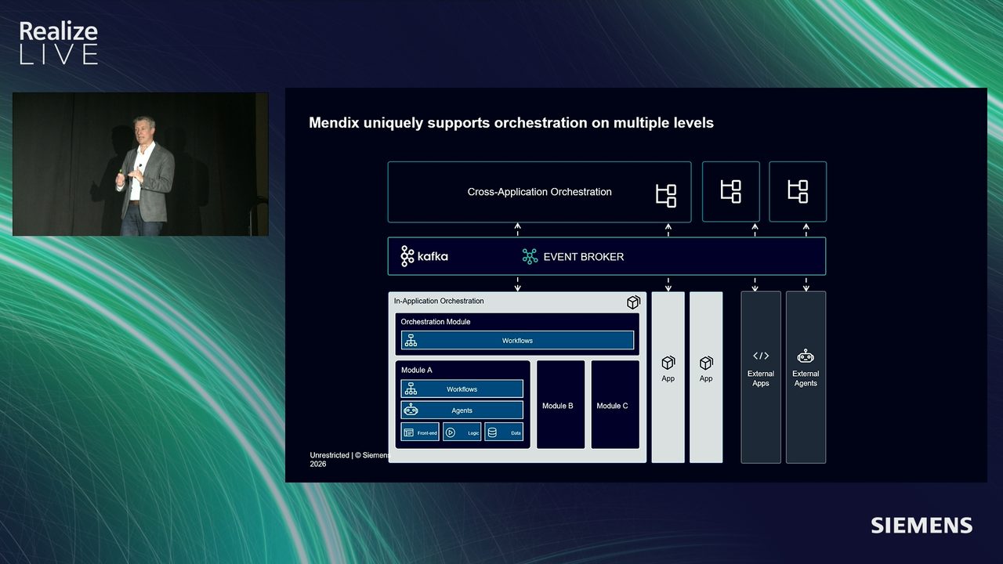The image size is (1003, 564).
Task: Click the Front-end window icon
Action: click(408, 432)
